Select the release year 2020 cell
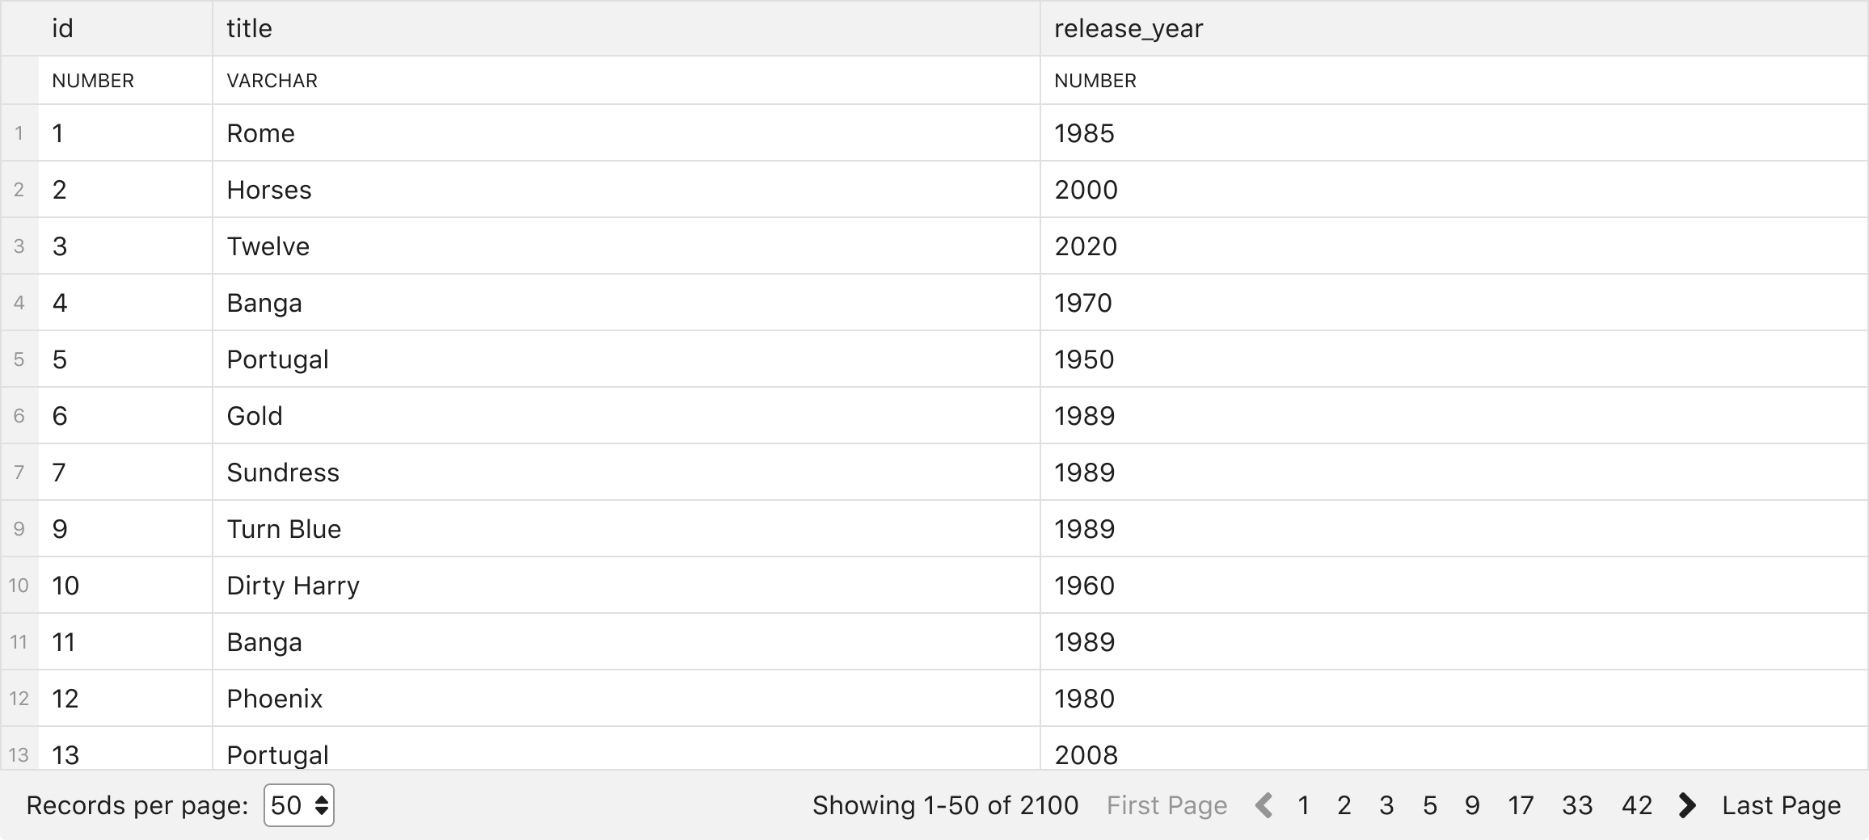 [1453, 246]
